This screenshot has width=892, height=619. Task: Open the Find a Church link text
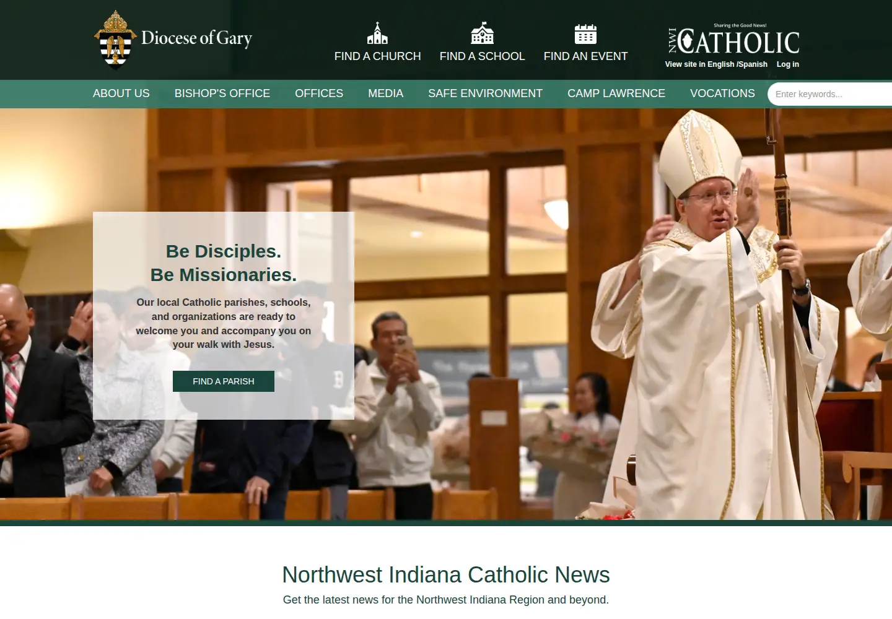[377, 56]
